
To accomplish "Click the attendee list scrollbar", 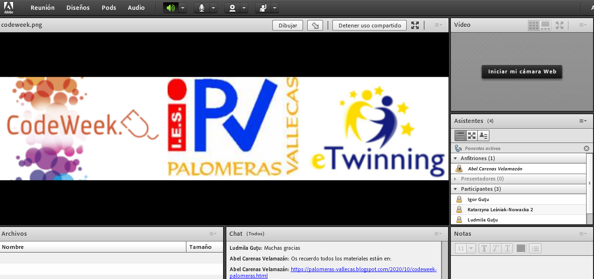I will coord(590,183).
